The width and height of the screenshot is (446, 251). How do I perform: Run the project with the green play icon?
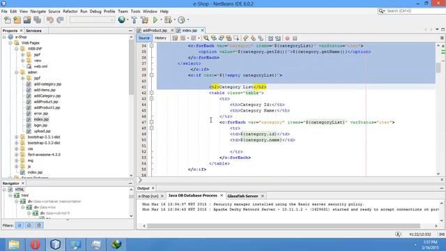point(155,20)
